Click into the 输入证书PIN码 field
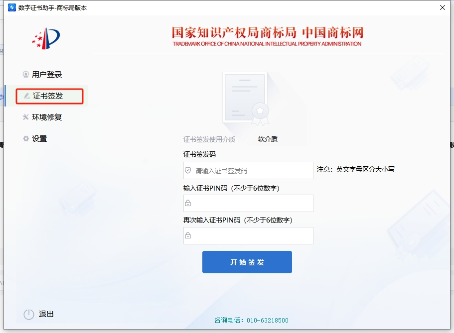The image size is (454, 333). click(252, 203)
